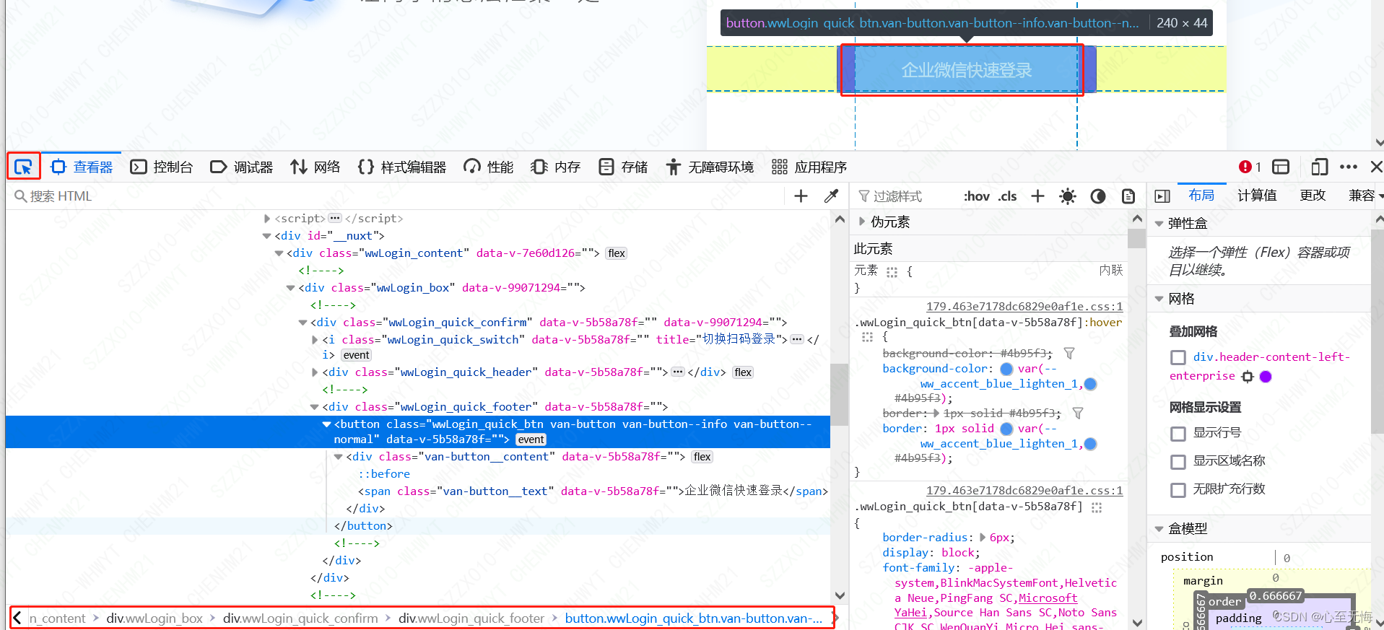Viewport: 1384px width, 630px height.
Task: Open the second 179.463e7178dc6829e0af1e.css:1 source link
Action: [1024, 490]
